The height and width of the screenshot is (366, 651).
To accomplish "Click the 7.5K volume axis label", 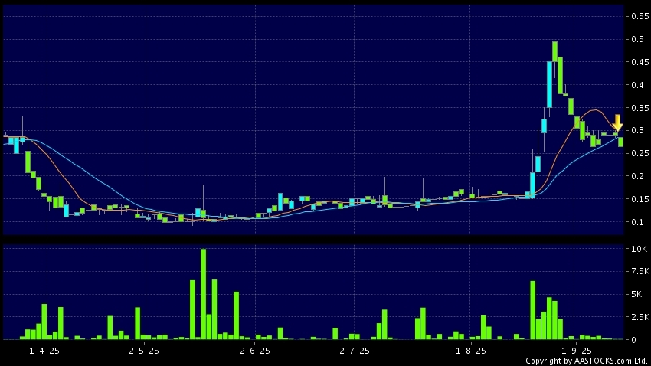I will click(638, 272).
